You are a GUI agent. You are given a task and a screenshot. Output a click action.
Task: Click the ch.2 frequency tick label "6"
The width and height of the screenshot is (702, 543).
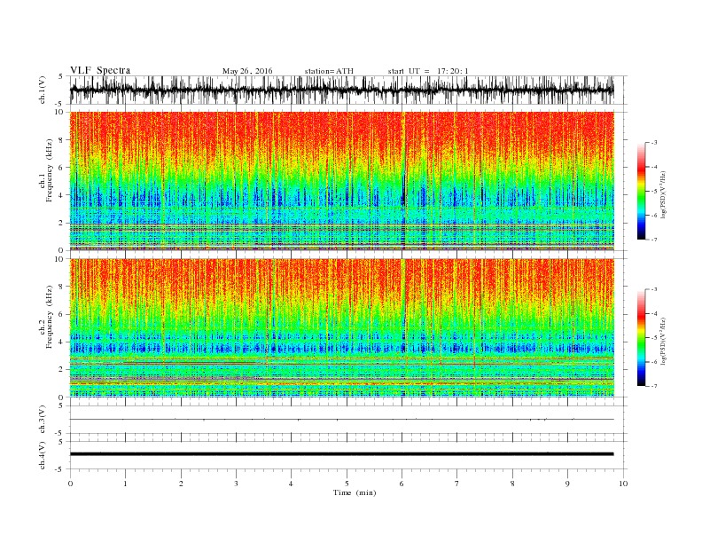pos(62,314)
